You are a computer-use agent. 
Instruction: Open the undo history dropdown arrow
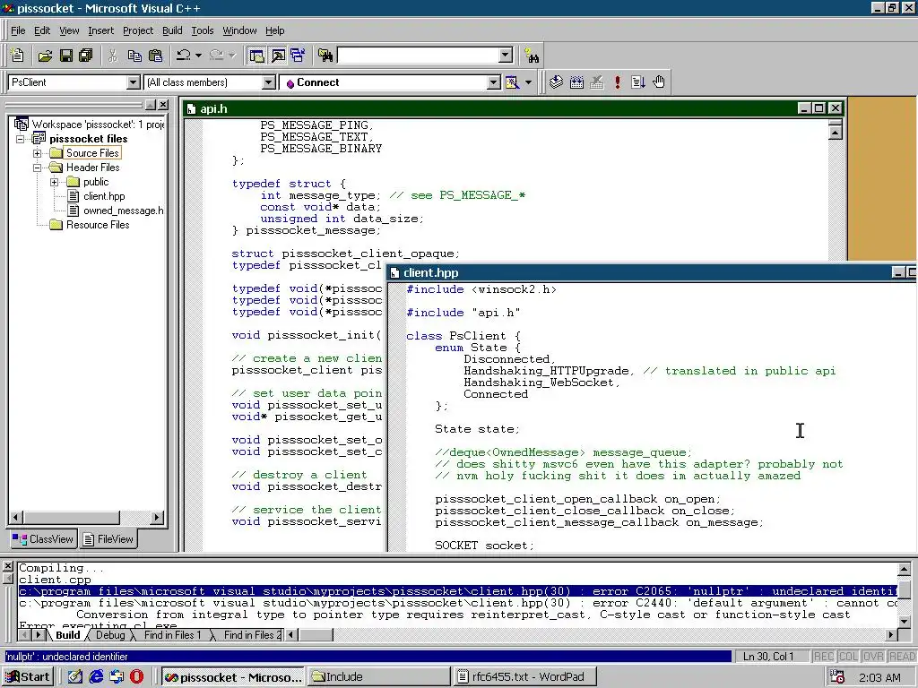pyautogui.click(x=198, y=56)
